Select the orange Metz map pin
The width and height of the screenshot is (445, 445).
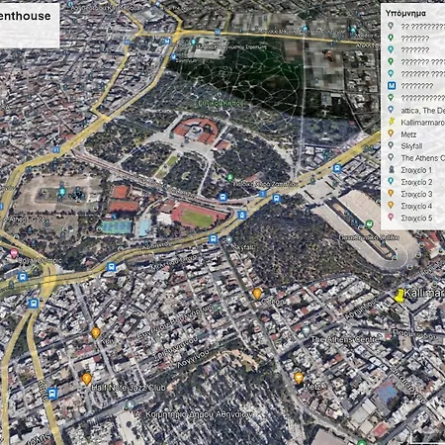(x=299, y=378)
